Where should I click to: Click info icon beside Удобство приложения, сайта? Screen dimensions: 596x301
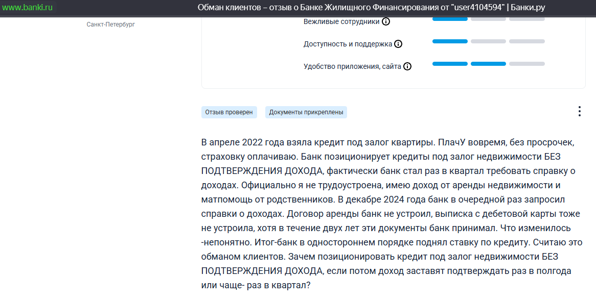407,66
